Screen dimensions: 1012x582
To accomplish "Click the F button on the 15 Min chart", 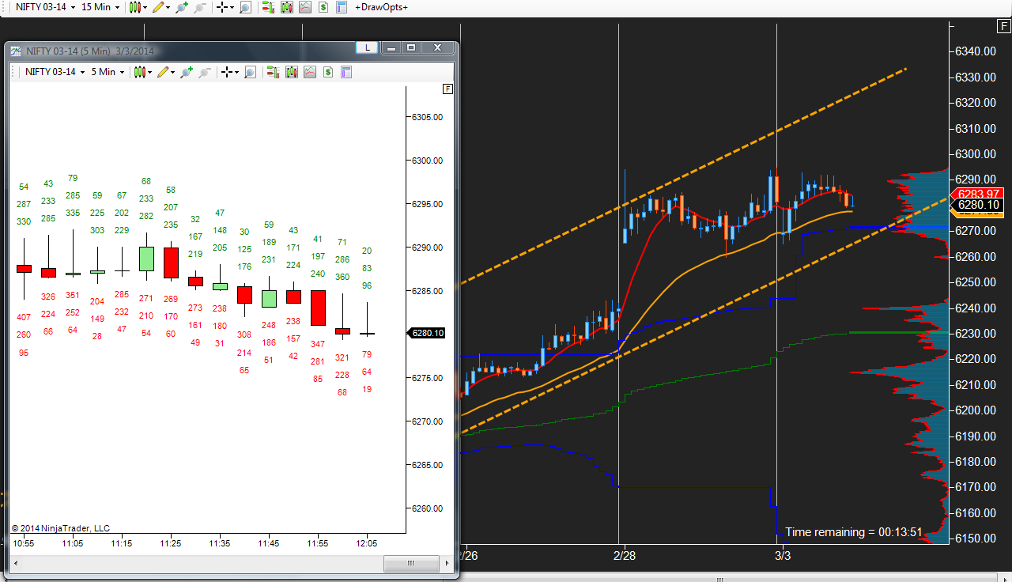I will click(1003, 27).
